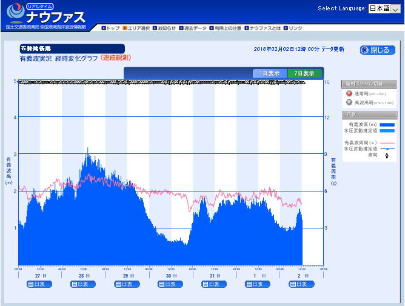
Task: Select the 通常時 (0m～5m) scale option
Action: pyautogui.click(x=349, y=93)
